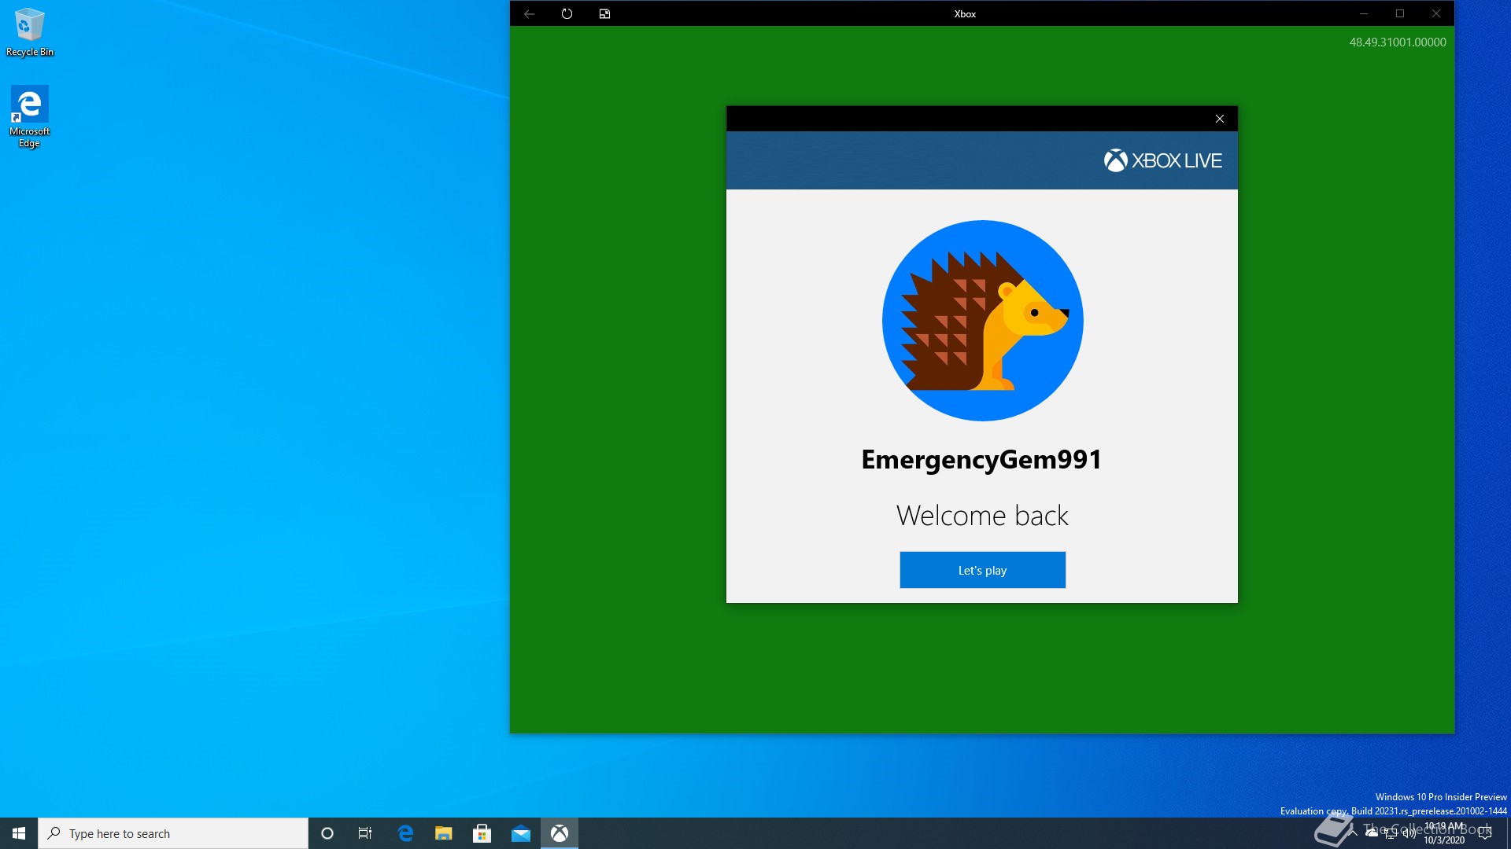Open network status tray icon
This screenshot has width=1511, height=849.
[1391, 833]
